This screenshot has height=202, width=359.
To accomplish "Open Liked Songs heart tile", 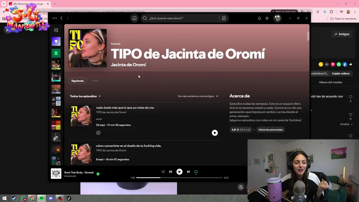I will 56,41.
